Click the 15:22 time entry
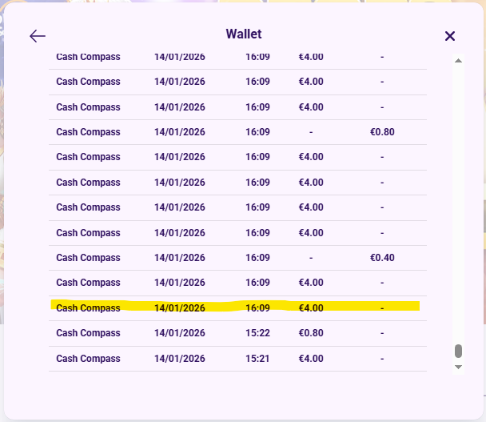This screenshot has height=422, width=486. 258,333
